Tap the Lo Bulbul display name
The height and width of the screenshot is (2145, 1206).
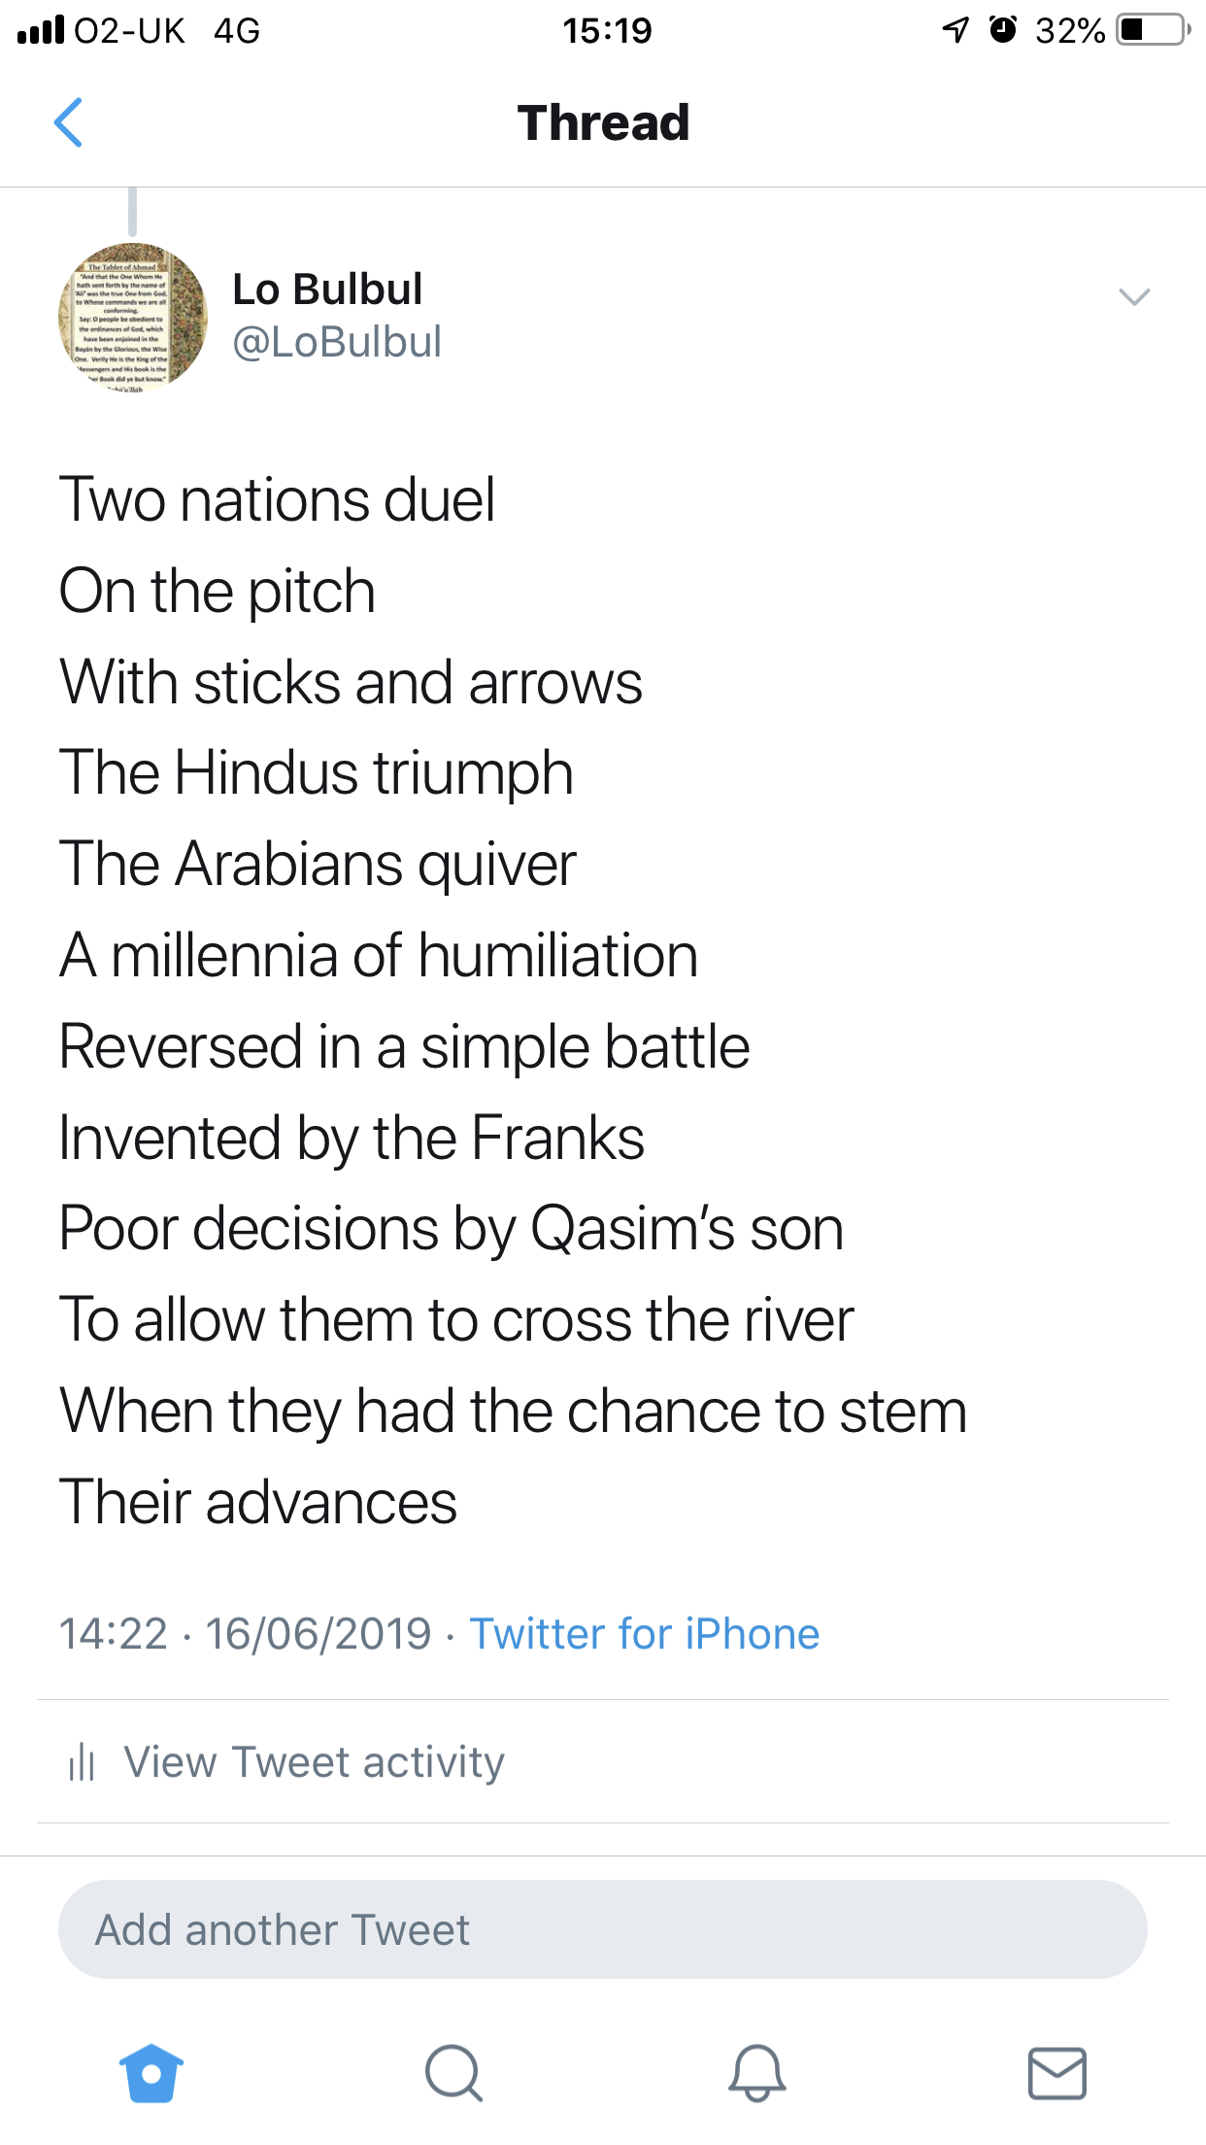pos(327,289)
